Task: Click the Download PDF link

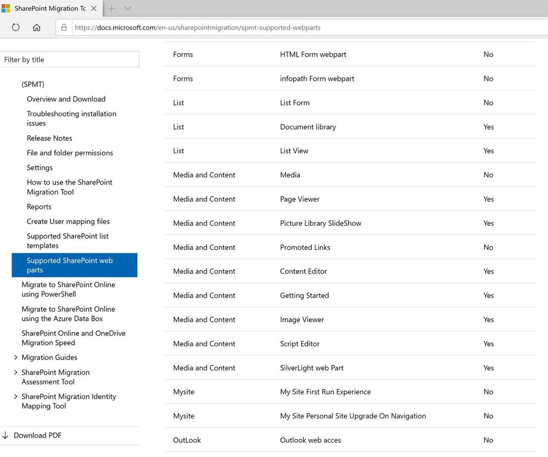Action: click(x=37, y=436)
